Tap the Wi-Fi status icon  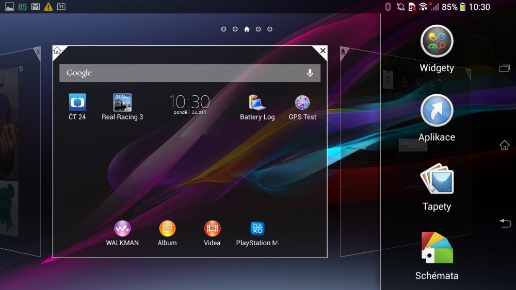point(423,7)
